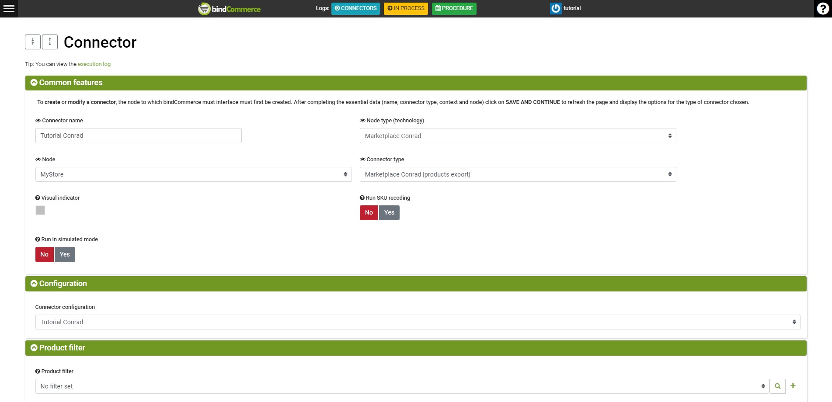Viewport: 832px width, 402px height.
Task: Open the execution log link
Action: click(94, 64)
